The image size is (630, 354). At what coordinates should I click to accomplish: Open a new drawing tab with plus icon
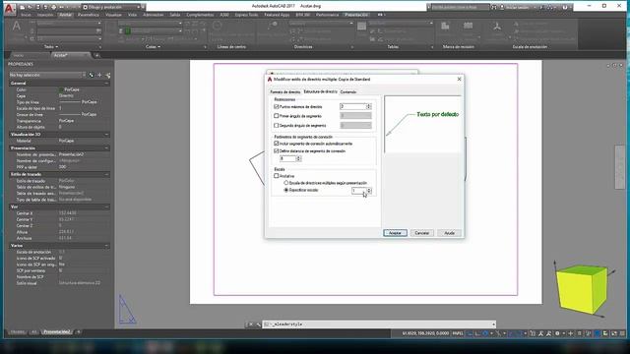[x=96, y=55]
